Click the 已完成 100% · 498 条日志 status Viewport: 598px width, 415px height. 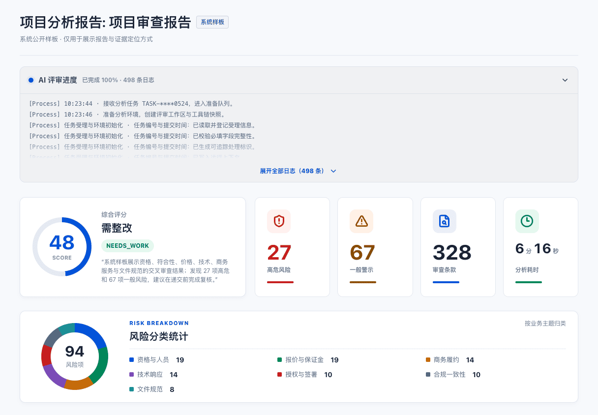pos(118,80)
